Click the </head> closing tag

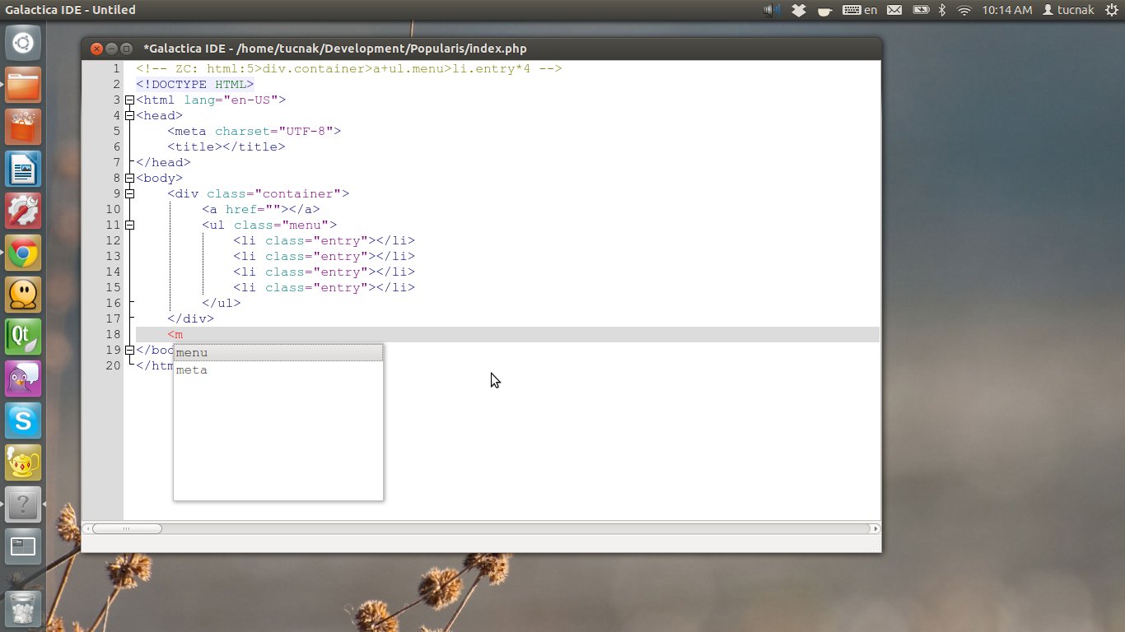[x=163, y=163]
